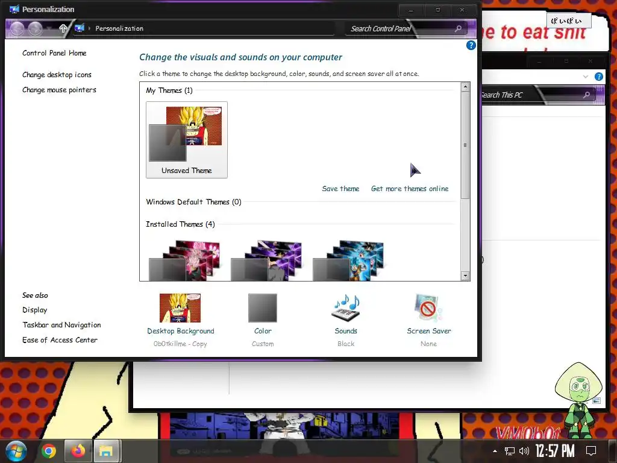Select the blue-haired Goku installed theme

point(348,260)
